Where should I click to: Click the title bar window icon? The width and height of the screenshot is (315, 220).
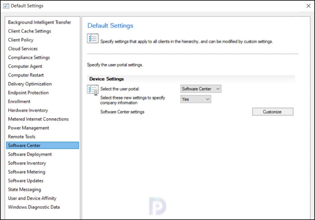[6, 6]
